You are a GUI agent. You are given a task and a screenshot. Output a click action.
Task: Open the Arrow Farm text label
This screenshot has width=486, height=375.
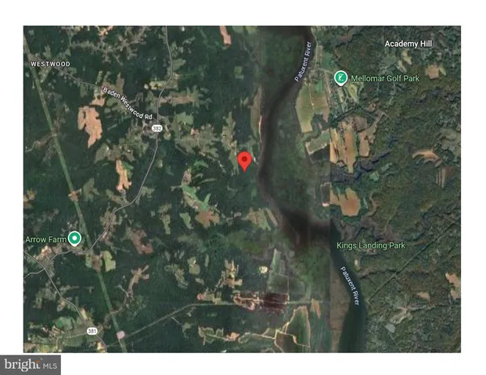pyautogui.click(x=46, y=240)
